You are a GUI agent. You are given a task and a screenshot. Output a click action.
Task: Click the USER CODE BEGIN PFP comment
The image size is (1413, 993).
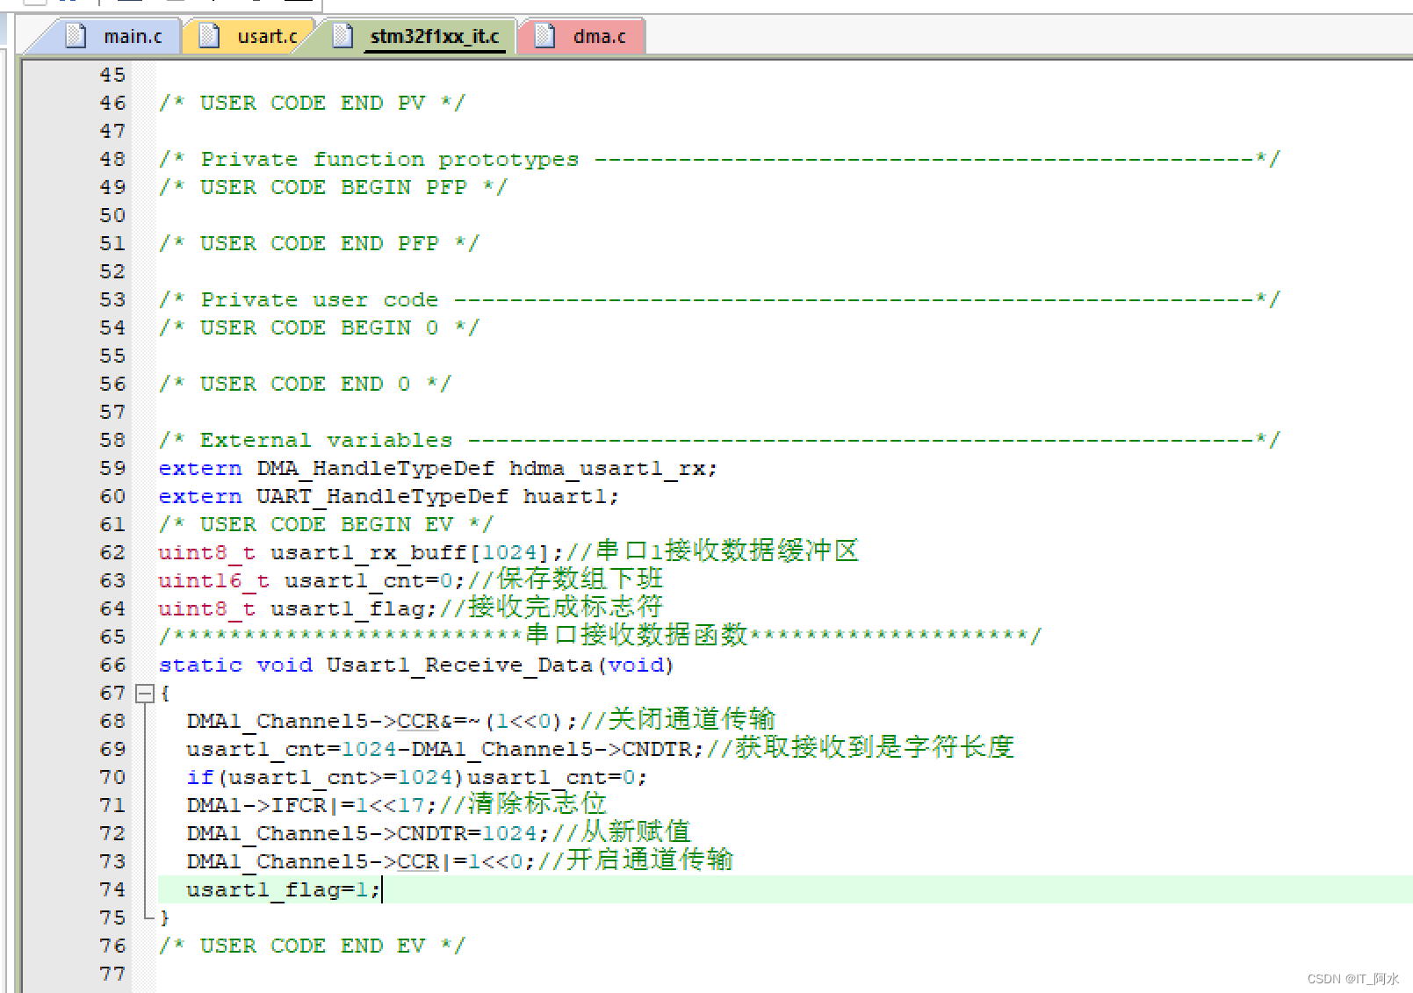pos(333,187)
